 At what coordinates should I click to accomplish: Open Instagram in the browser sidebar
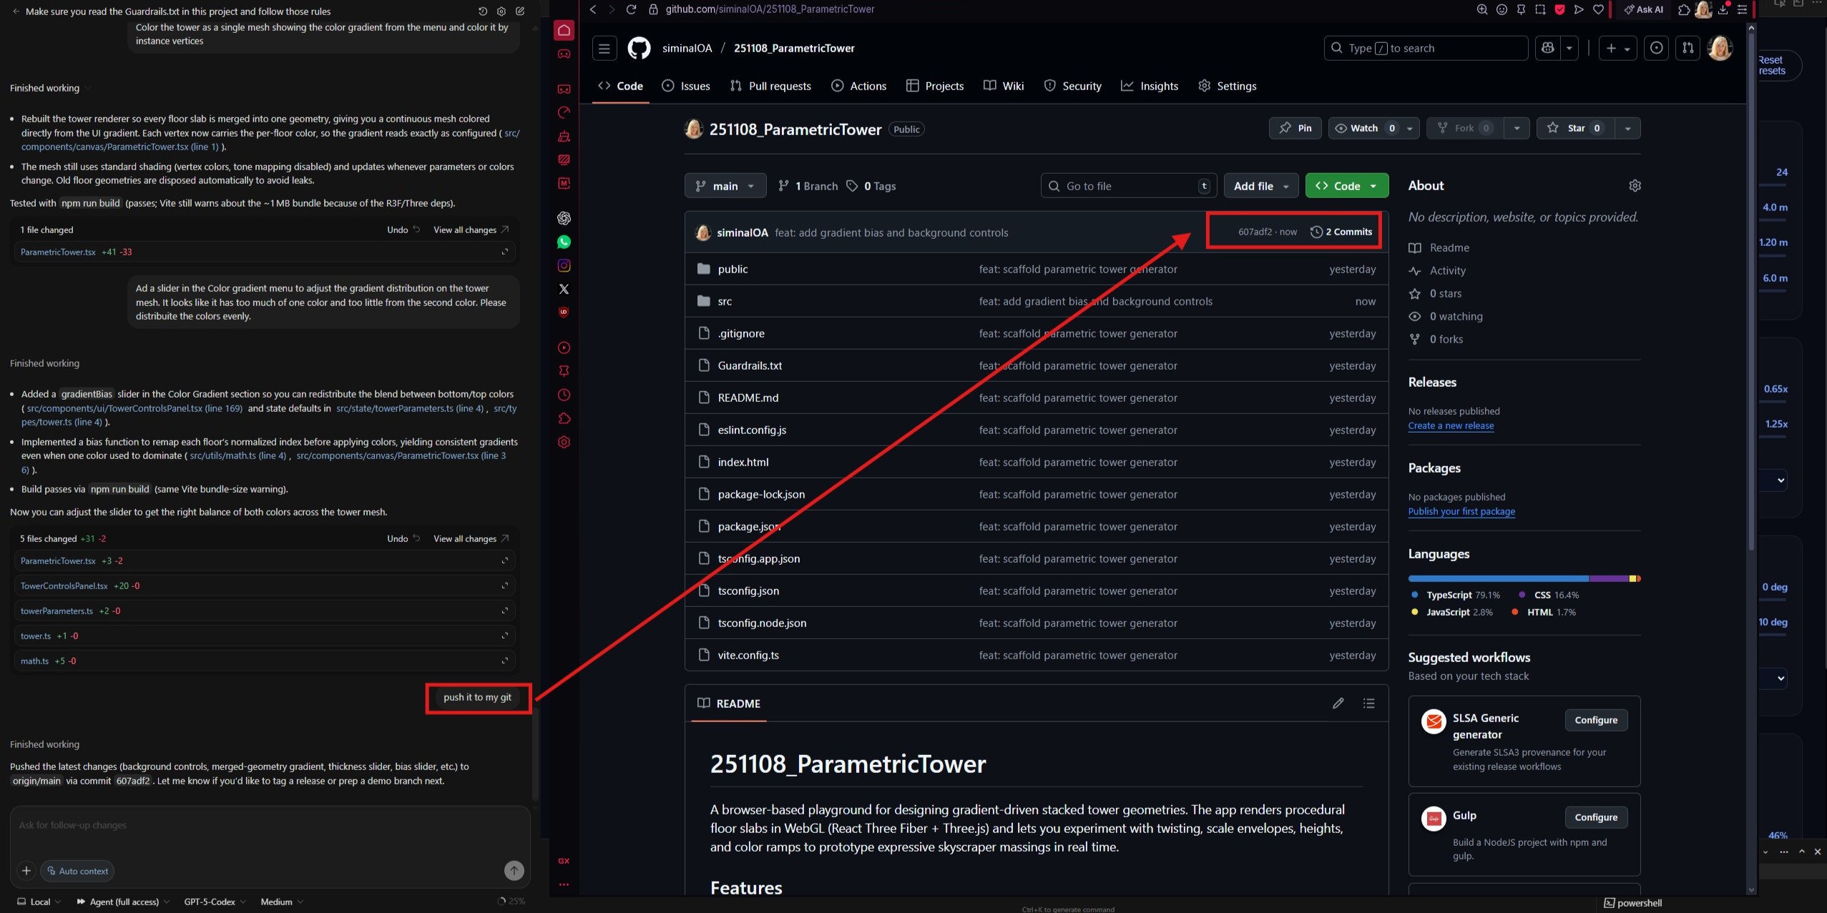[x=564, y=265]
